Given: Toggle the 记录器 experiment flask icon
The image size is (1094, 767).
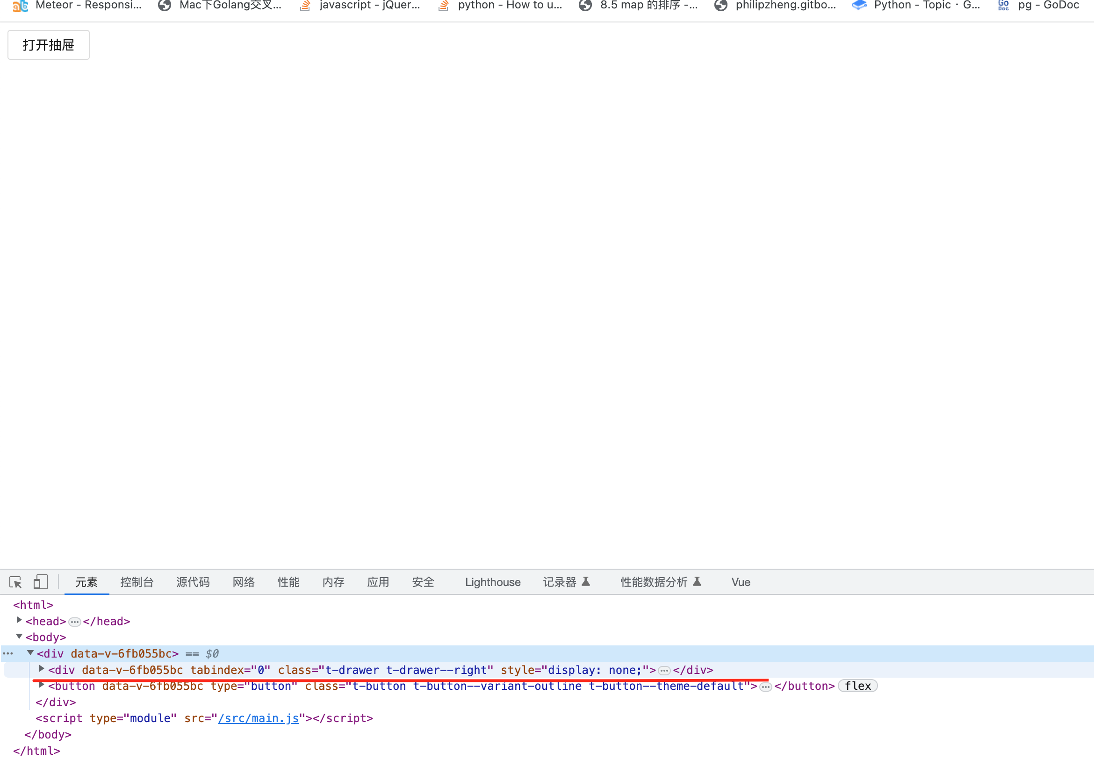Looking at the screenshot, I should [587, 581].
